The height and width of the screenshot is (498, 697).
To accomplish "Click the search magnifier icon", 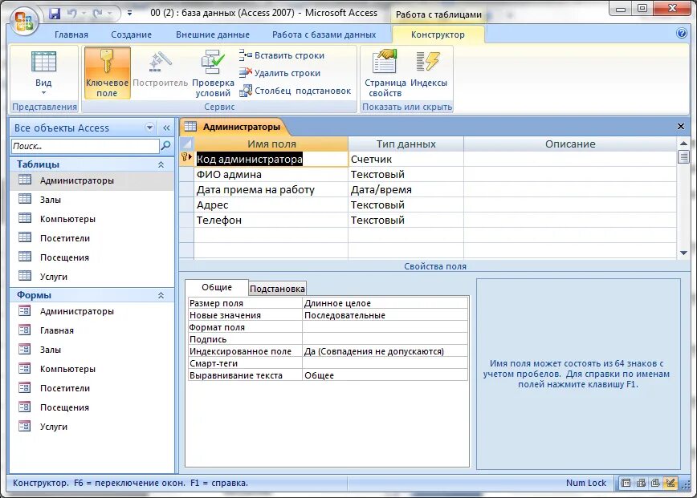I will point(165,146).
